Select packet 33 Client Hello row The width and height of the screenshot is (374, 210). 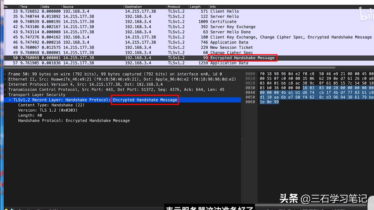pyautogui.click(x=189, y=11)
